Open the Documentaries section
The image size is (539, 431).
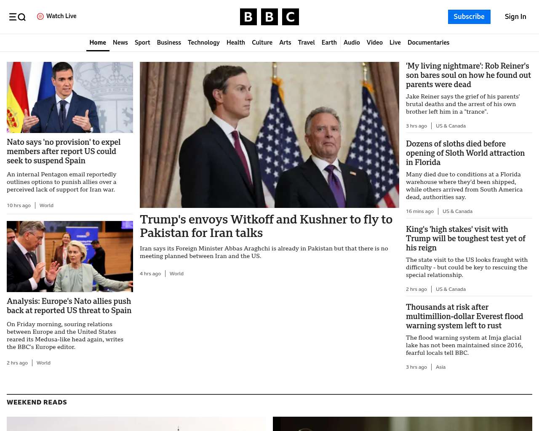click(x=428, y=43)
